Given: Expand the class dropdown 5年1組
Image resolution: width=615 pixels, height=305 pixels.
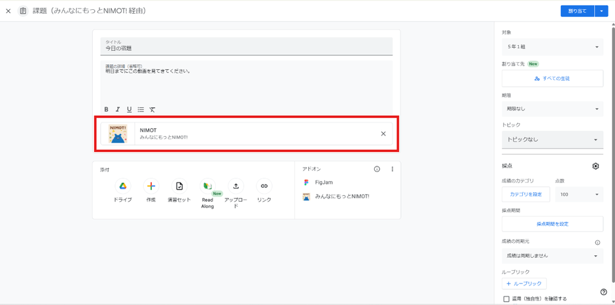Looking at the screenshot, I should click(552, 47).
